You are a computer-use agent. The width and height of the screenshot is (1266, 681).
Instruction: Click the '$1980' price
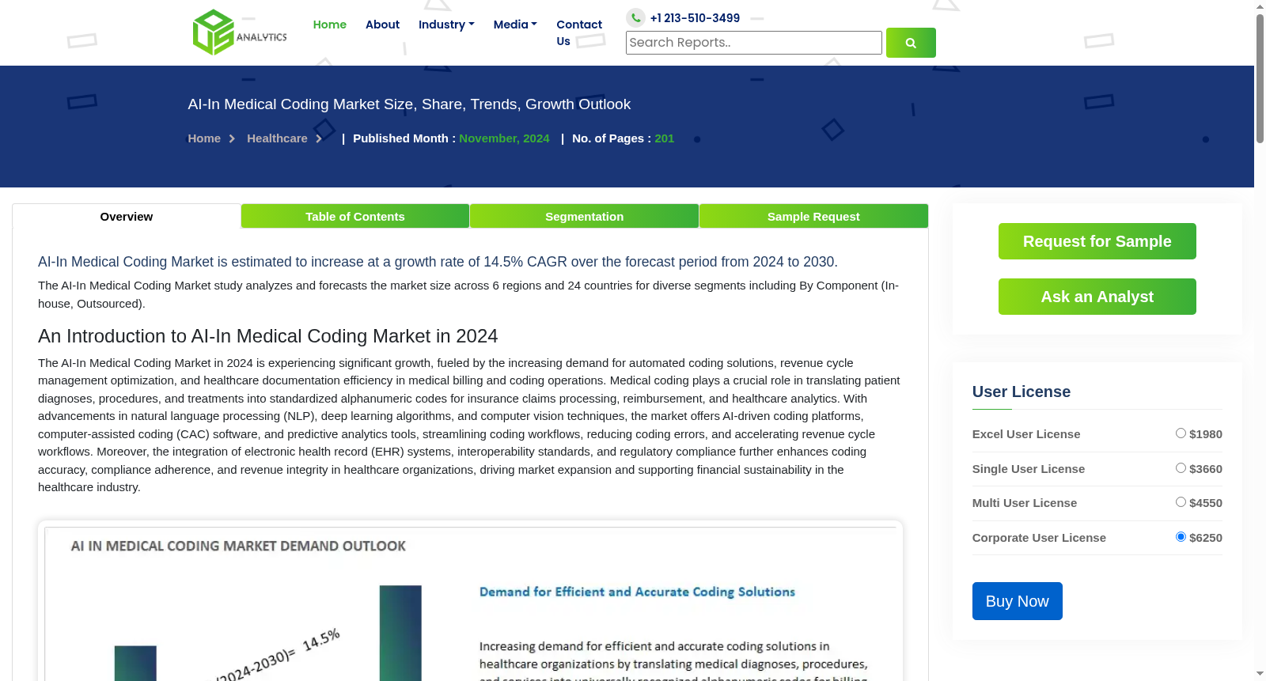pos(1206,434)
